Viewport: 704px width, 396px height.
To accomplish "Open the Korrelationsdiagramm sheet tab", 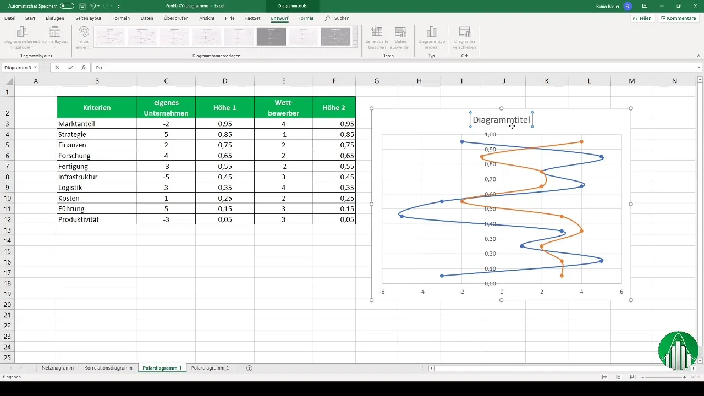I will [108, 367].
